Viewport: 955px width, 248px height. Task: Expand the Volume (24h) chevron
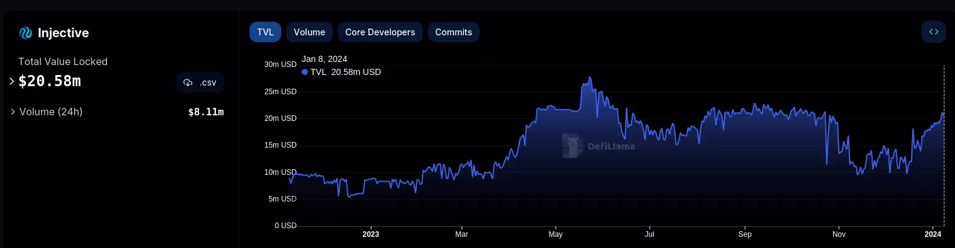point(13,112)
